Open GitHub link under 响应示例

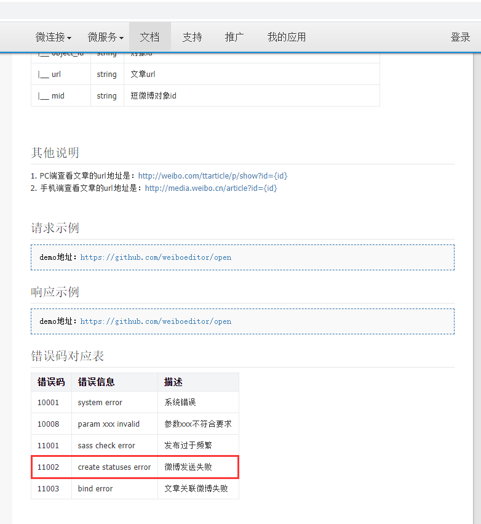pos(156,321)
